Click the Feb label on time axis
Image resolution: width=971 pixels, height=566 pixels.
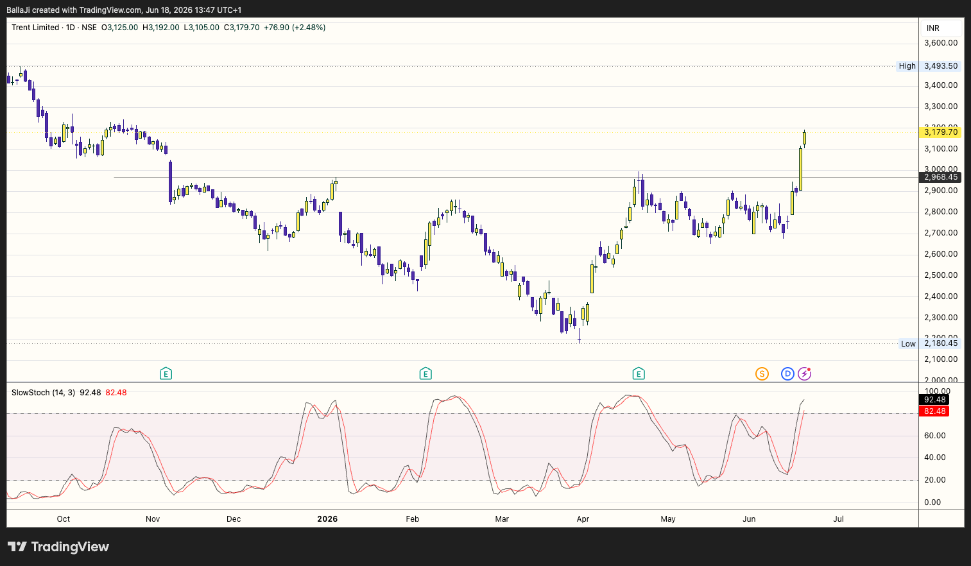[x=413, y=519]
